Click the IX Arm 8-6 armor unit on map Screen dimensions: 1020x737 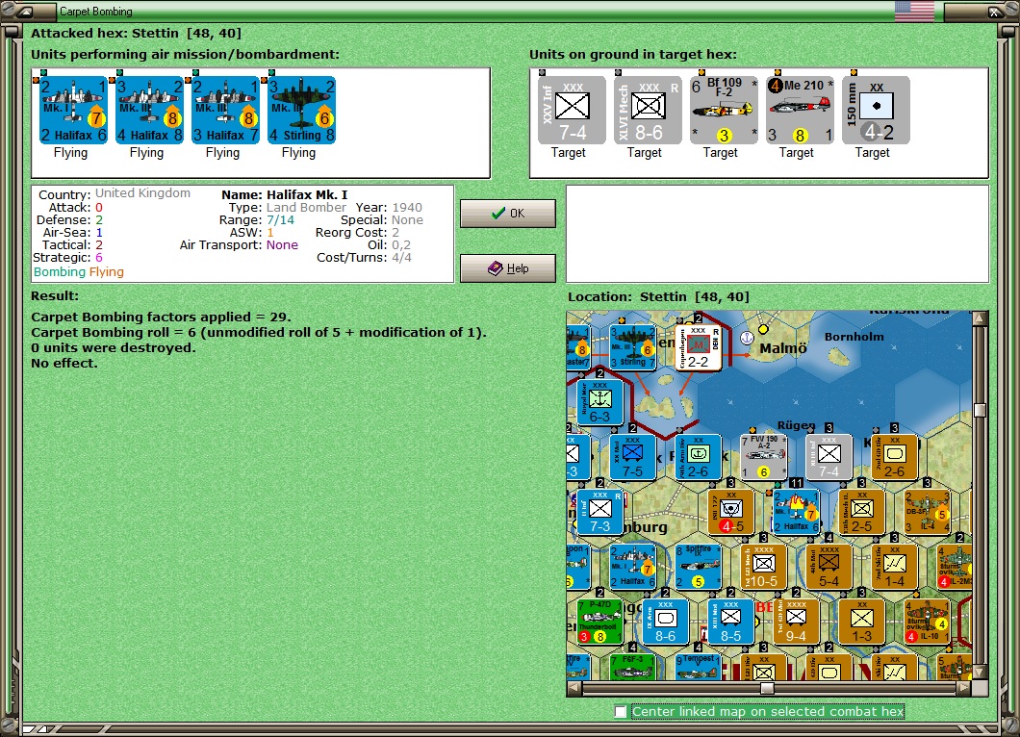point(666,622)
